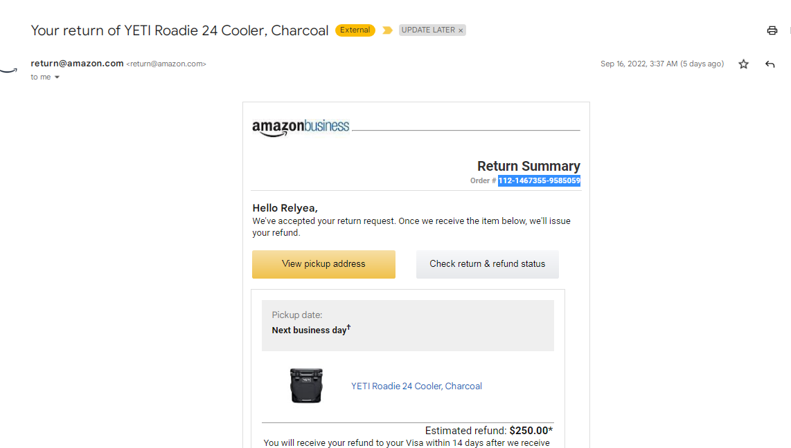Click the Return Summary heading

(x=528, y=166)
